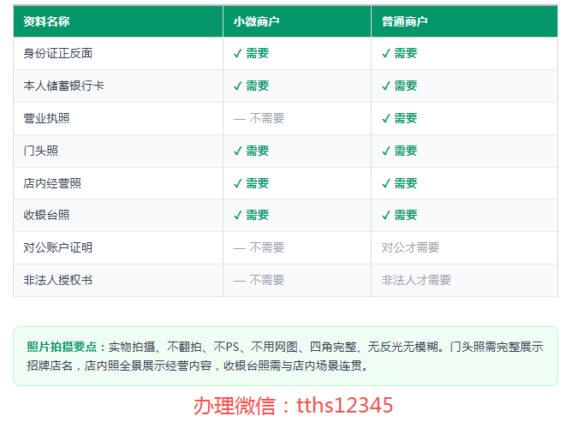Click the 办理微信：tths12345 red text
566x422 pixels.
tap(293, 406)
